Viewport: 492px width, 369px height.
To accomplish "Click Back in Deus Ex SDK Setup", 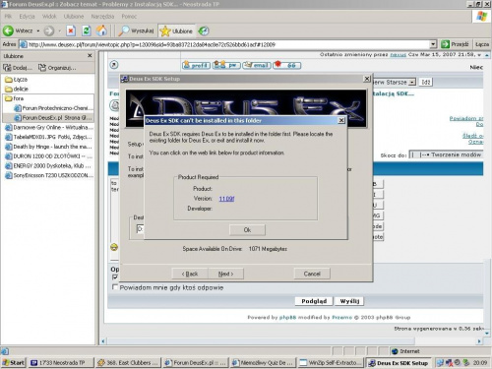I will coord(190,274).
